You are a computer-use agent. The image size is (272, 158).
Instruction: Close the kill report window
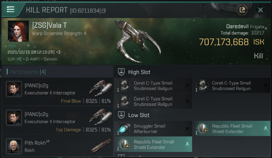260,10
